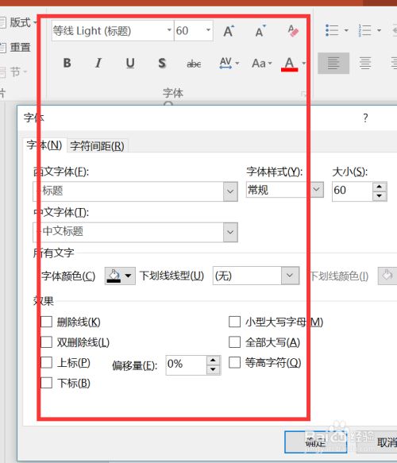This screenshot has width=397, height=463.
Task: Open 下划线线型 (无) dropdown
Action: point(290,276)
